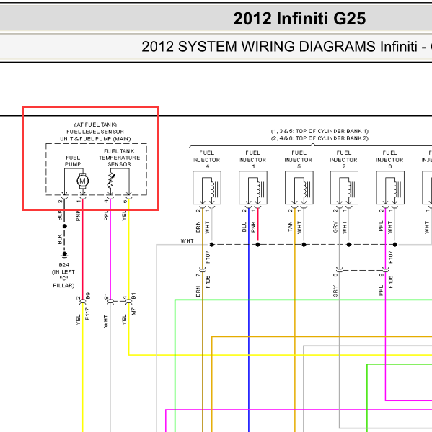Click the FUEL INJECTOR 4 label
Screen dimensions: 432x432
click(206, 160)
